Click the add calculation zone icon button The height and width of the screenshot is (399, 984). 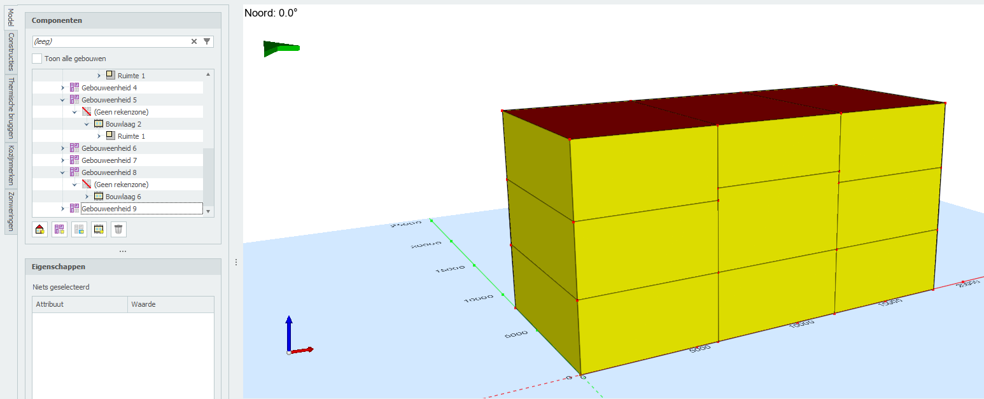[80, 230]
